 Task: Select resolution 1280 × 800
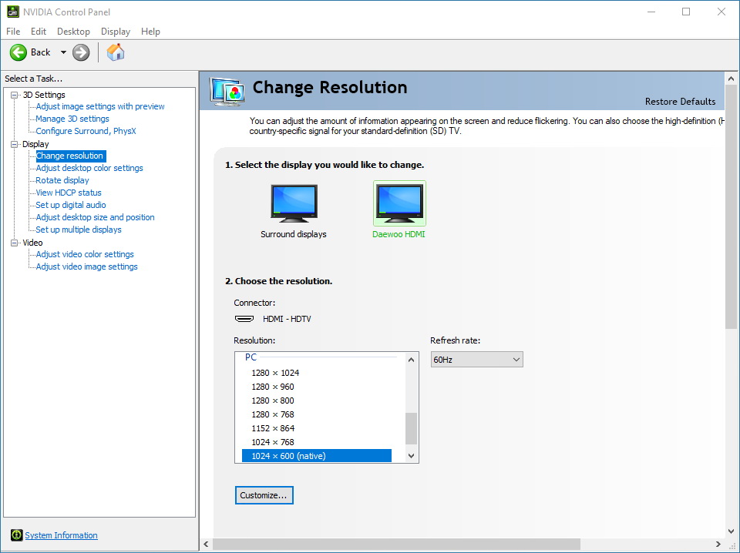(x=317, y=401)
